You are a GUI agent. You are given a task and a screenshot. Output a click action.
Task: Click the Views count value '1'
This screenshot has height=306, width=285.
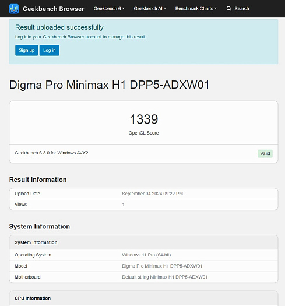tap(123, 205)
